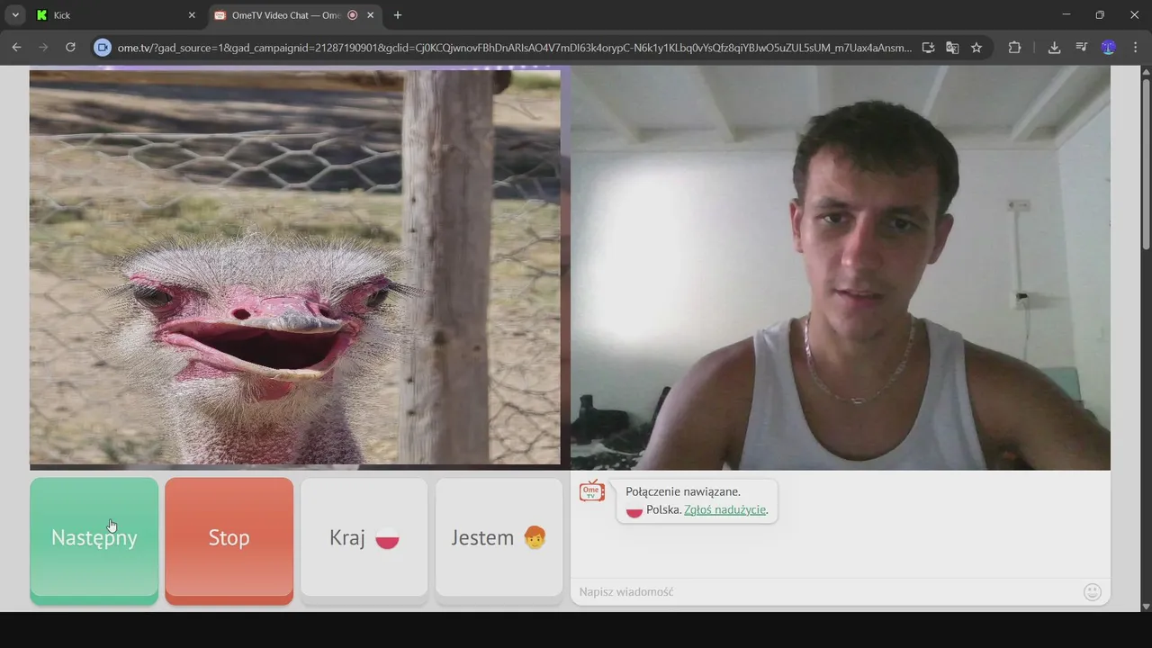Restore down the browser window
This screenshot has height=648, width=1152.
click(x=1100, y=14)
